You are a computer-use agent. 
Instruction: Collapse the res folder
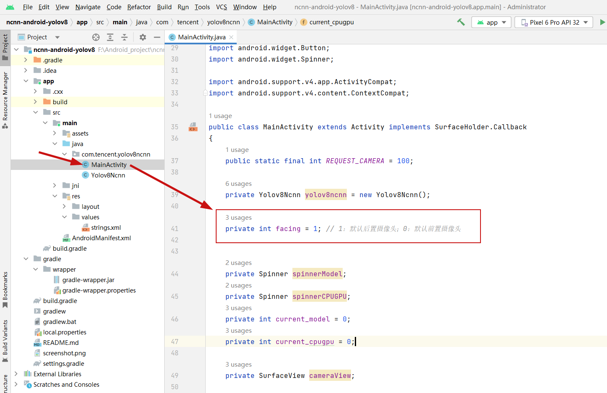(55, 196)
